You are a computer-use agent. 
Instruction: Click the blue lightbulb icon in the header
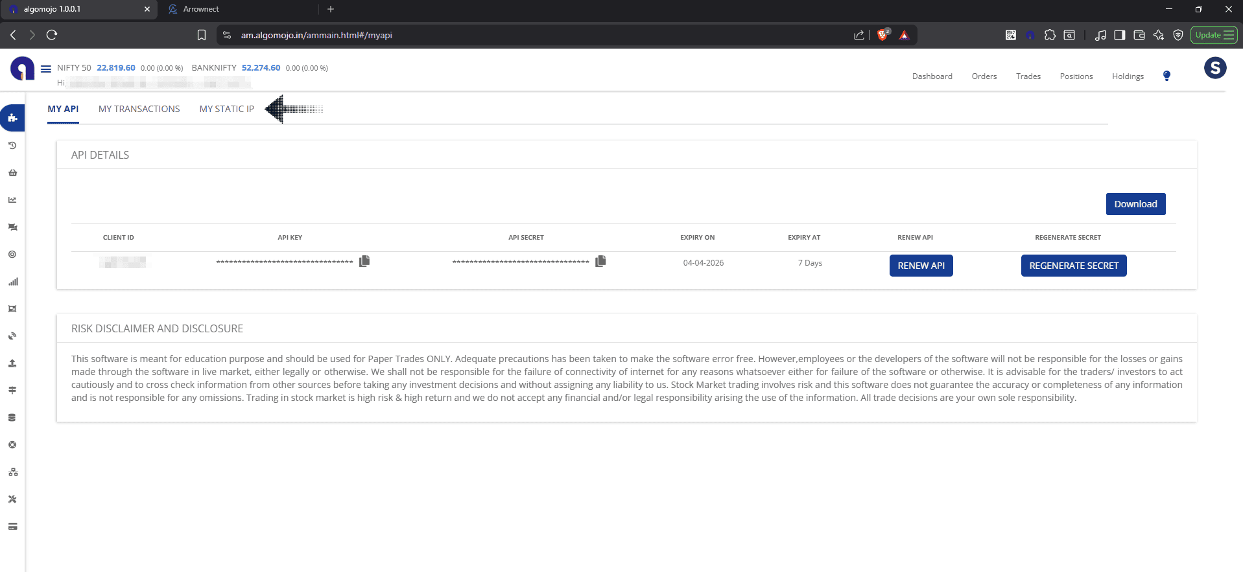click(1166, 76)
